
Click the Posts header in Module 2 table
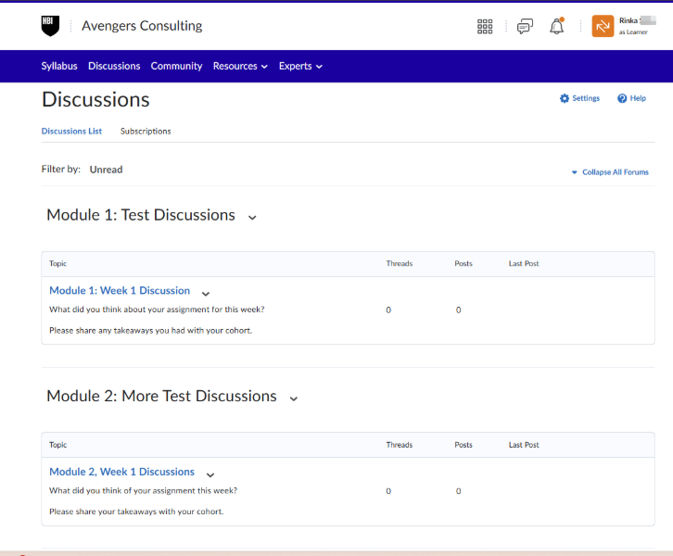[x=463, y=445]
